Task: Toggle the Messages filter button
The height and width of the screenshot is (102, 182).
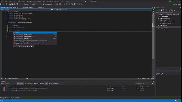Action: coord(39,84)
